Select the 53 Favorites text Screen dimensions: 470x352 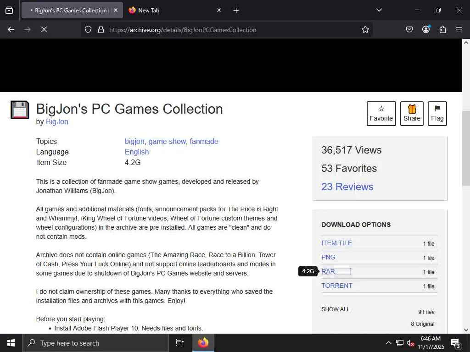[x=349, y=168]
